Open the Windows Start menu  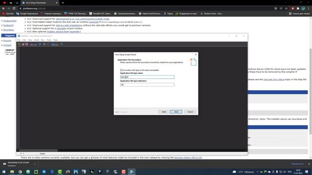point(4,172)
